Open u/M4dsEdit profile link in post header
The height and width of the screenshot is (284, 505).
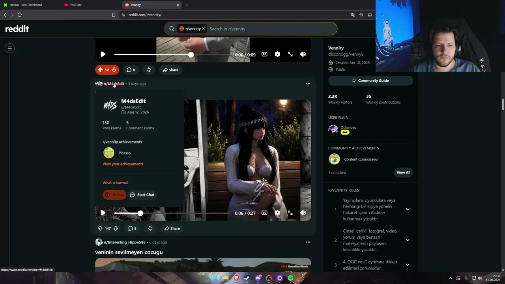114,84
